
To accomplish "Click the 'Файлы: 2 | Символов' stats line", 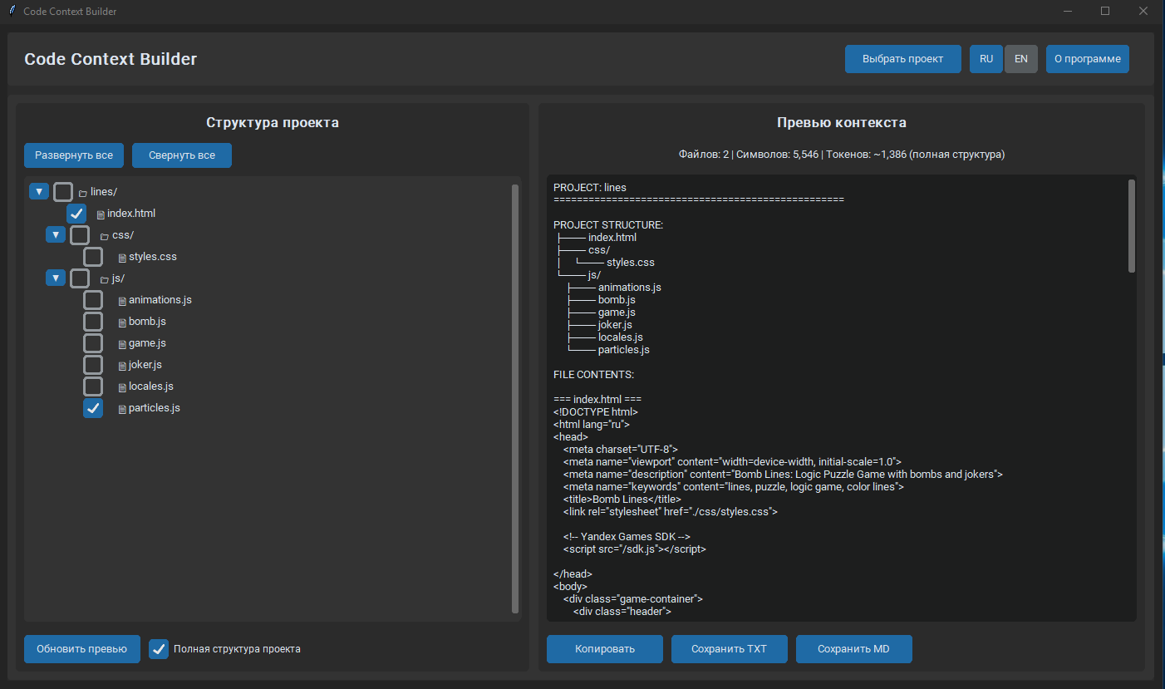I will coord(842,155).
